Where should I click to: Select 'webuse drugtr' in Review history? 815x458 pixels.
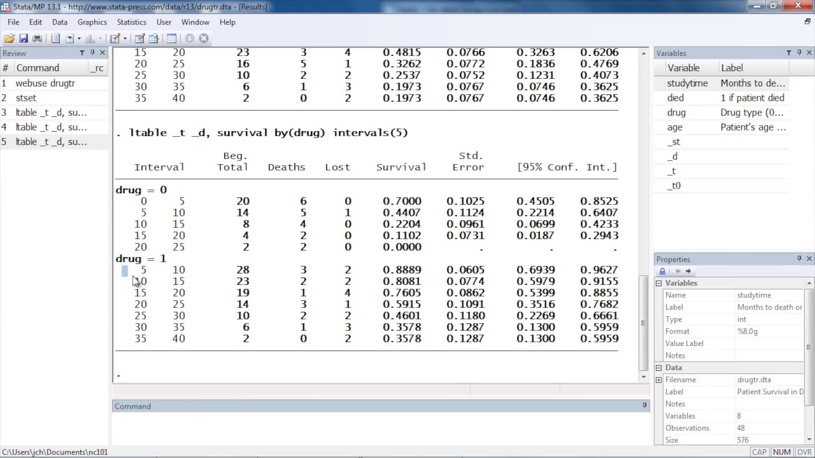click(x=54, y=83)
